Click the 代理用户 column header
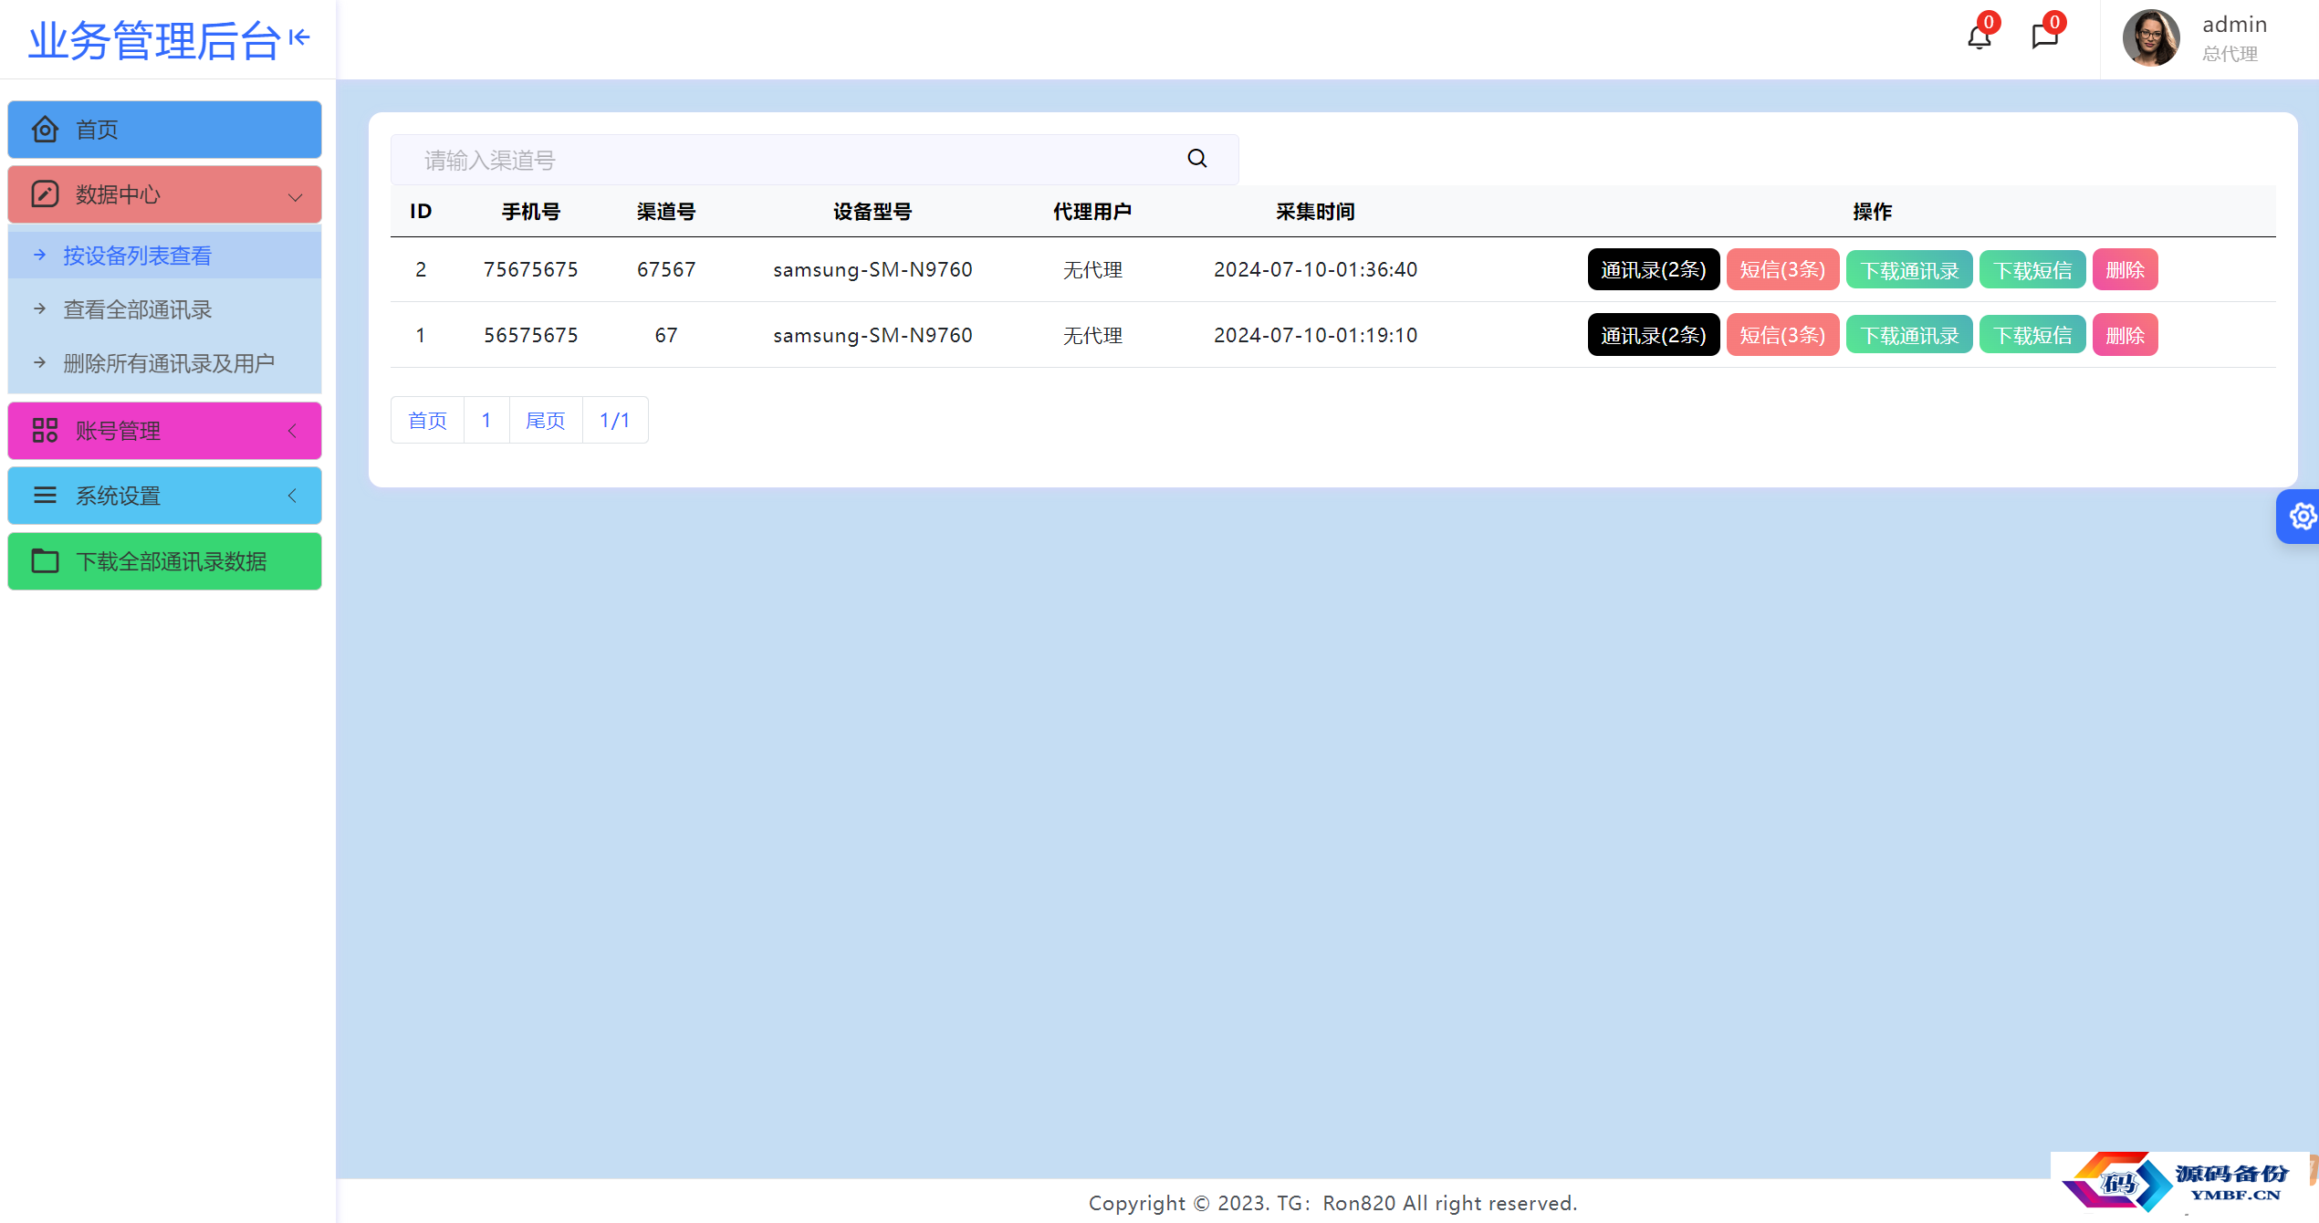 1092,212
